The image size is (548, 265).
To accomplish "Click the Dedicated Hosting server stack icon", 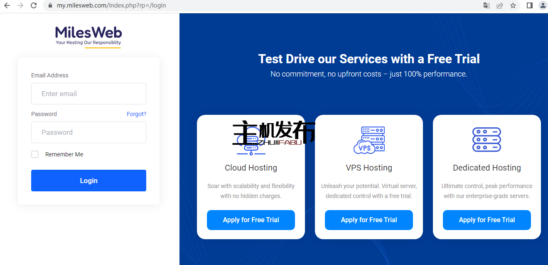I will (487, 140).
